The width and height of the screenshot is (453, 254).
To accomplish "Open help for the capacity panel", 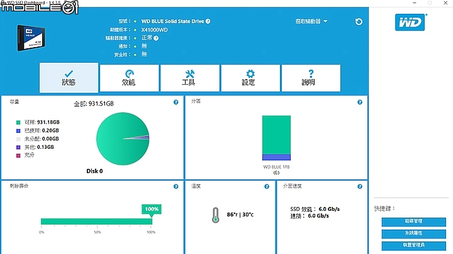I will 176,102.
